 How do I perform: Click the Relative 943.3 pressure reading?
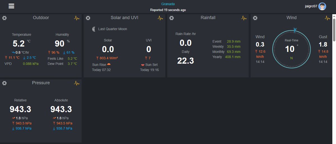point(20,109)
